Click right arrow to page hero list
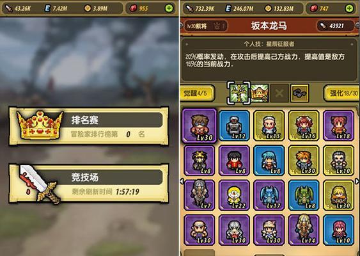Viewport: 360px width, 256px height. click(x=357, y=181)
